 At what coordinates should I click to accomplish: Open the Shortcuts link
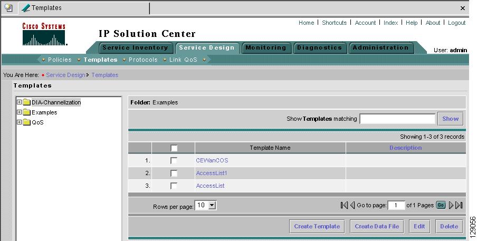(x=335, y=23)
